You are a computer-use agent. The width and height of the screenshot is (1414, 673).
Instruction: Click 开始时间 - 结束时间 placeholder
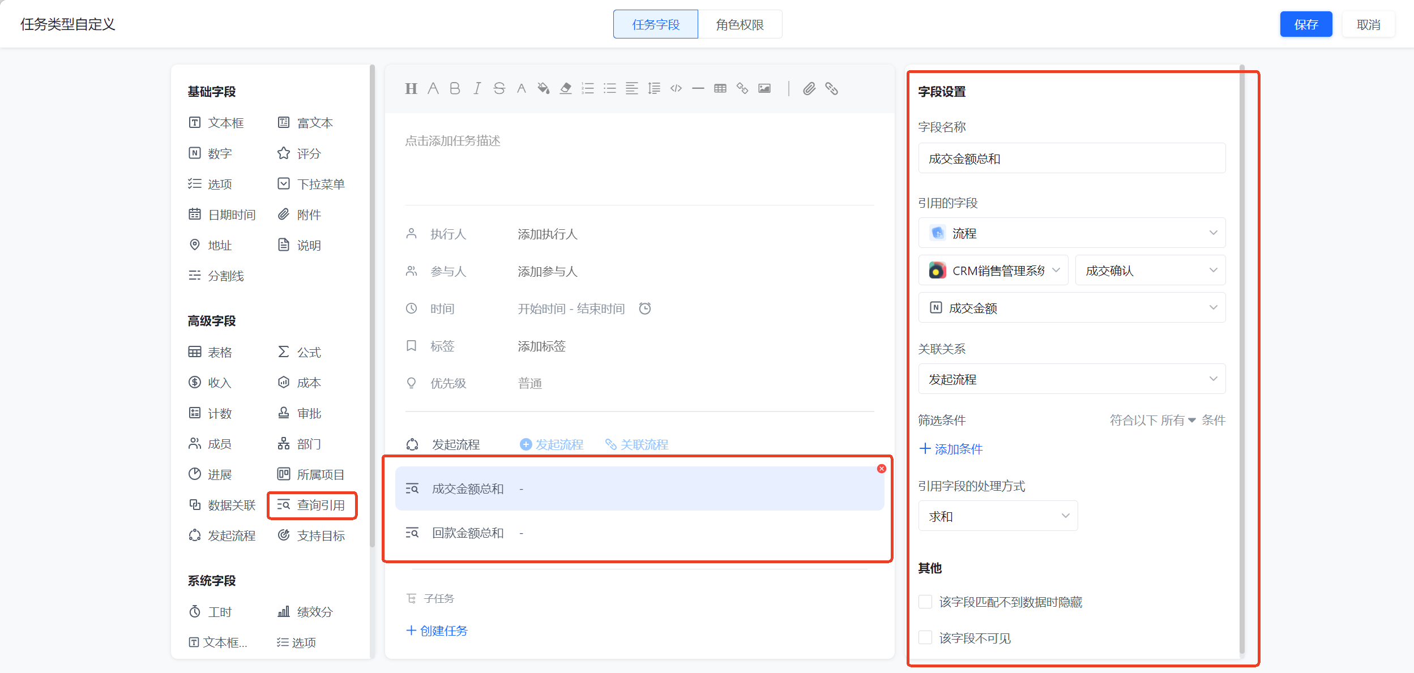[x=571, y=308]
